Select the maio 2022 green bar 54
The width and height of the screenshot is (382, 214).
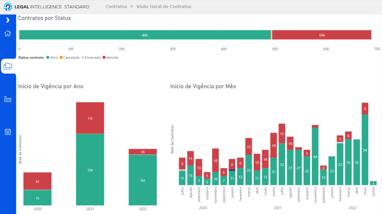point(365,150)
